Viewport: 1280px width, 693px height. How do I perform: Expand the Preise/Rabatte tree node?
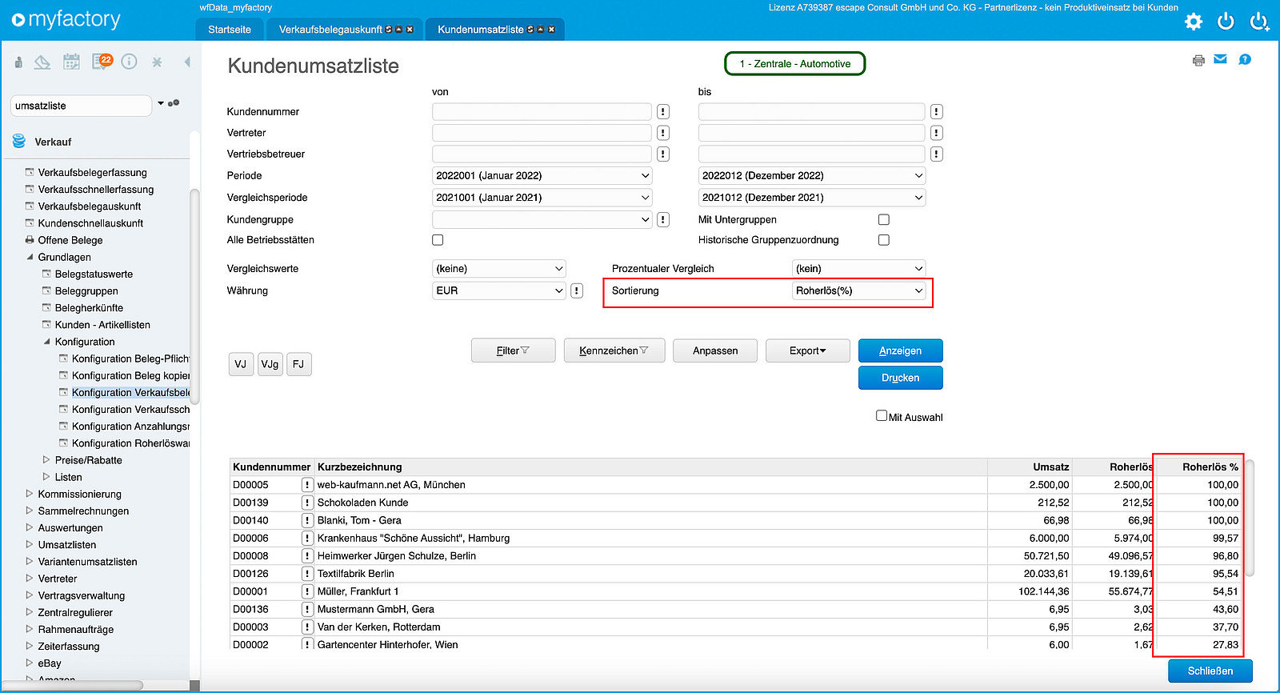point(46,460)
